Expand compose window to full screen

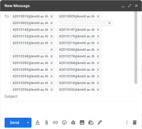click(130, 6)
